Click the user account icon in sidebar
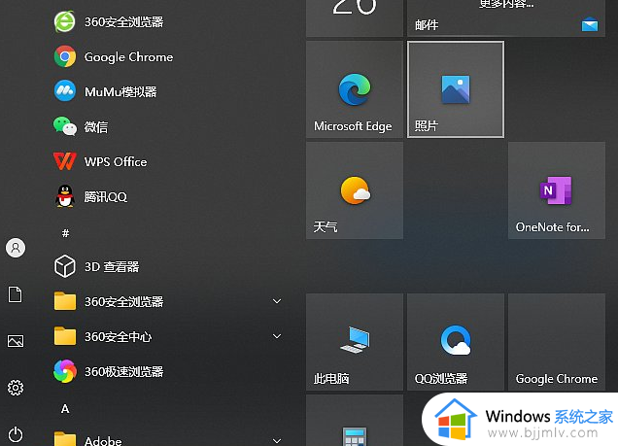This screenshot has width=618, height=446. tap(16, 248)
